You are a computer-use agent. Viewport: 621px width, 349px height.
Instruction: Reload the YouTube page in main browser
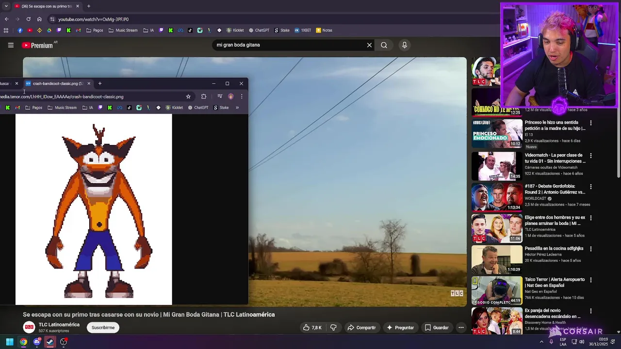coord(28,19)
